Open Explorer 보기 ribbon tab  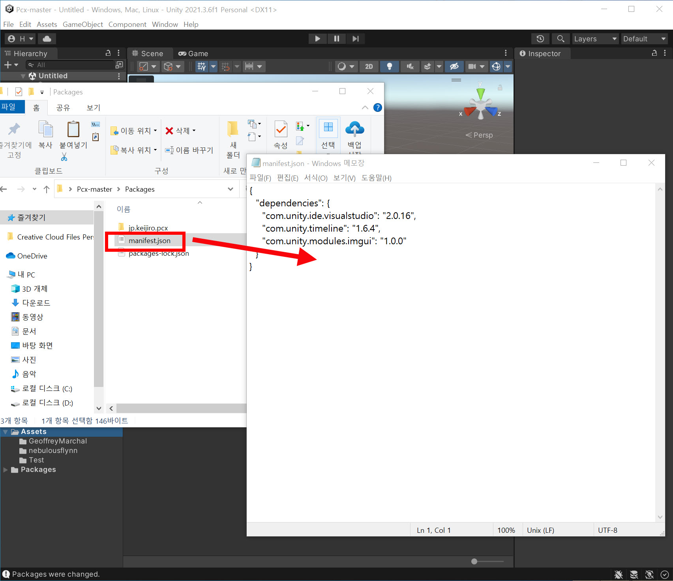tap(94, 108)
